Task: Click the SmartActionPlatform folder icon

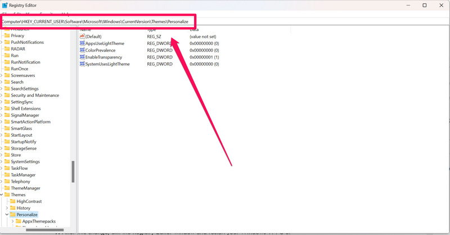Action: [x=7, y=121]
